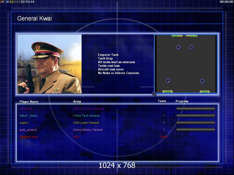The height and width of the screenshot is (175, 234).
Task: Click the China Infantry General army entry
Action: pyautogui.click(x=88, y=129)
